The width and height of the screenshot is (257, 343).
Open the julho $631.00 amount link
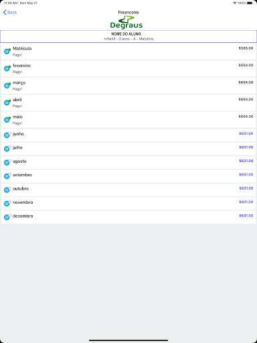click(x=246, y=147)
